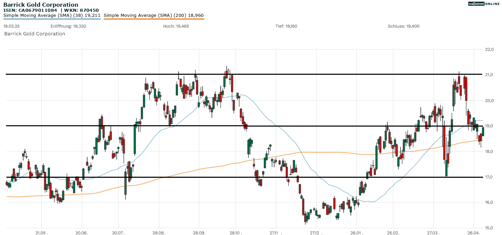Click the 17,0 price level on the y-axis
502x235 pixels.
[x=489, y=177]
